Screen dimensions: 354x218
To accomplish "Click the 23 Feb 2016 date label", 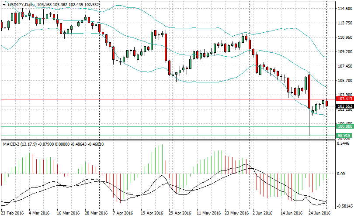I will pyautogui.click(x=12, y=213).
